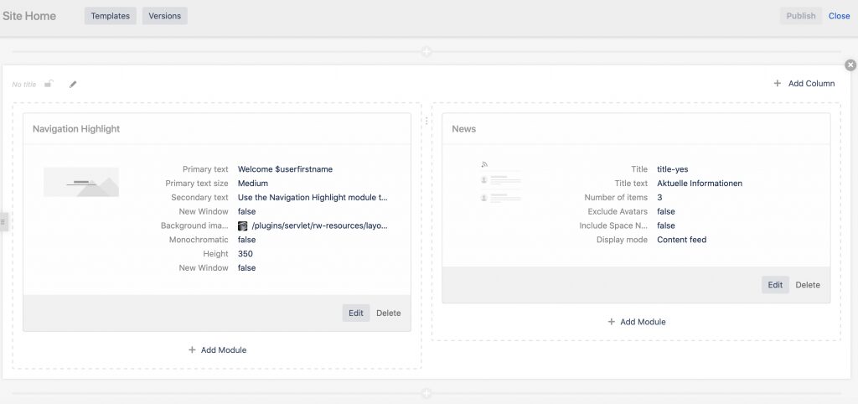Open the Templates tab

[110, 16]
